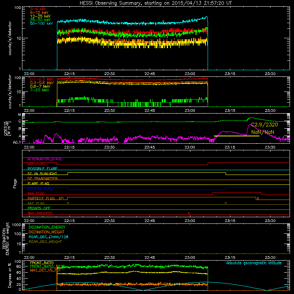The image size is (294, 294).
Task: Select the 25-50 keV legend label
Action: point(40,20)
